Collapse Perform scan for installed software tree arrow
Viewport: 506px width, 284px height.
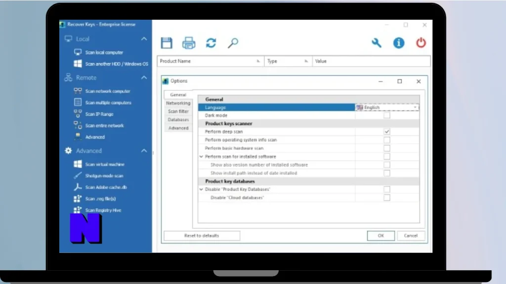[x=202, y=156]
